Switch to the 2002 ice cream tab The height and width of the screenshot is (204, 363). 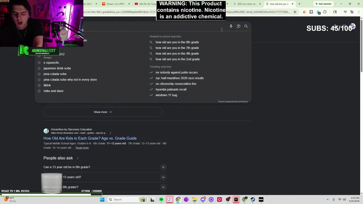[x=246, y=4]
